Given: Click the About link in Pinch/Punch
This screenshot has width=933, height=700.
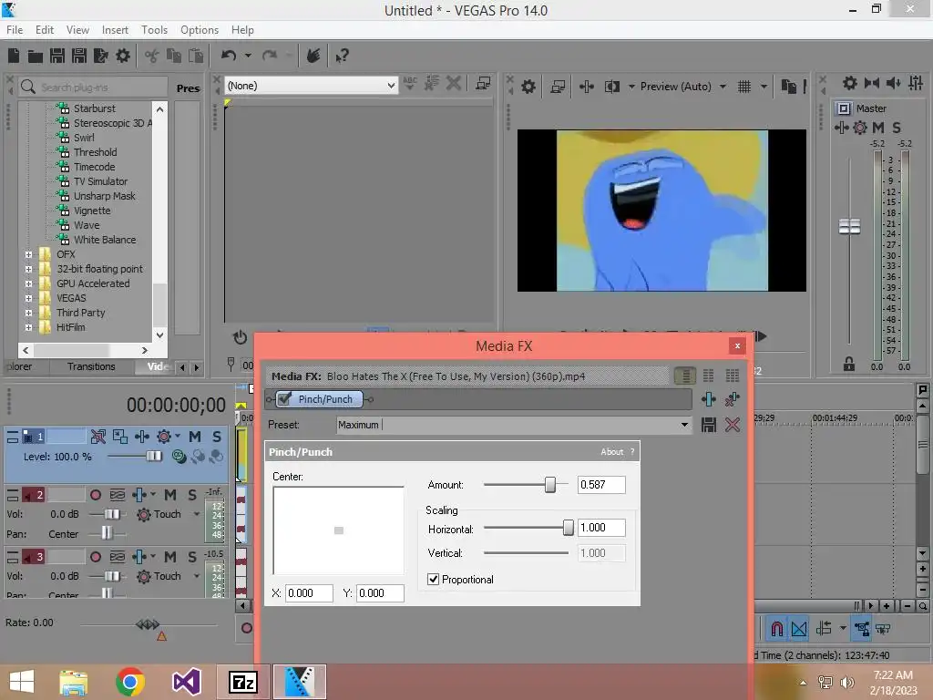Looking at the screenshot, I should click(611, 452).
